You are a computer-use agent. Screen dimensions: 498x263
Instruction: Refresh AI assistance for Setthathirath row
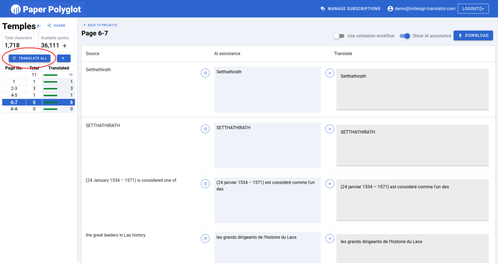205,73
